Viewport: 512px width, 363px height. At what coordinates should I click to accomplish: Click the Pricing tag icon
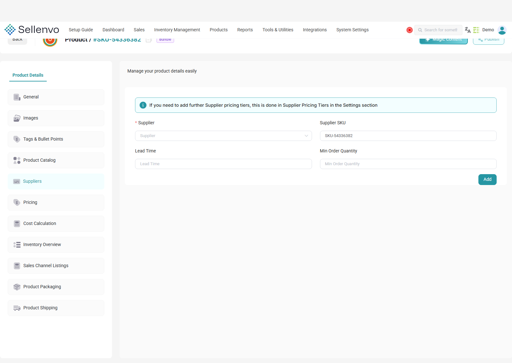pos(17,203)
